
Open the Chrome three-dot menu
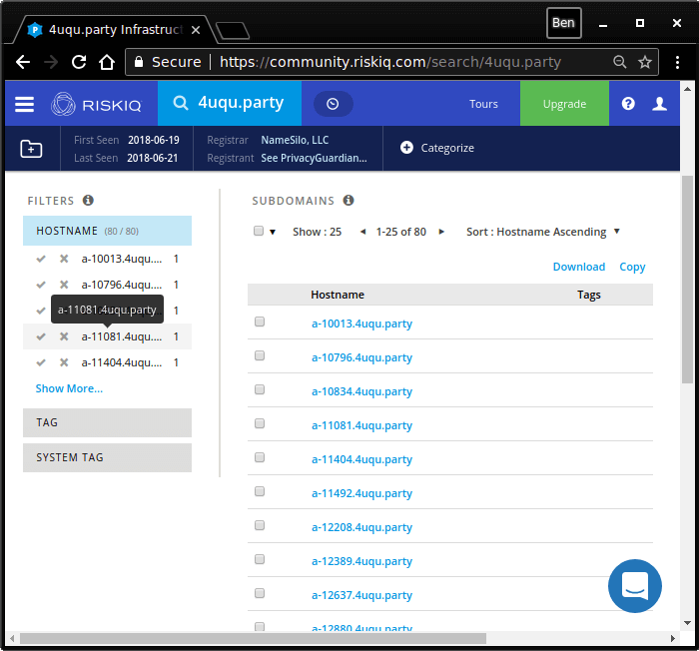tap(677, 62)
